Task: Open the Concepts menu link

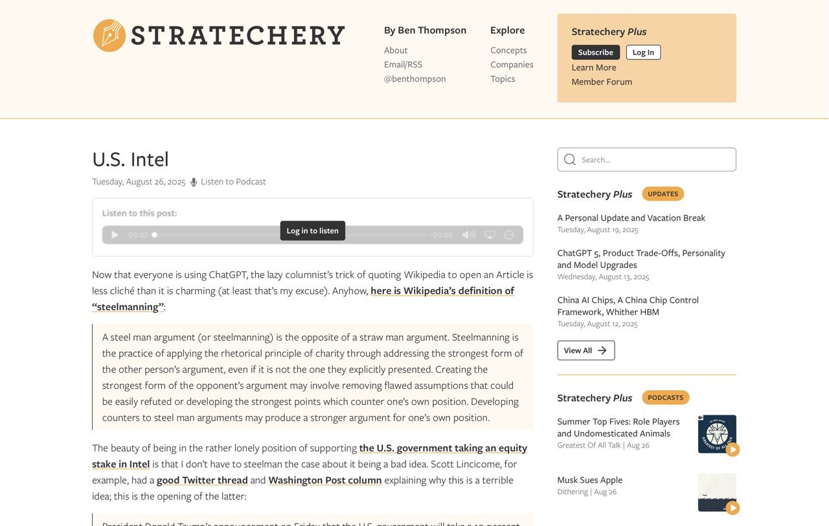Action: (508, 50)
